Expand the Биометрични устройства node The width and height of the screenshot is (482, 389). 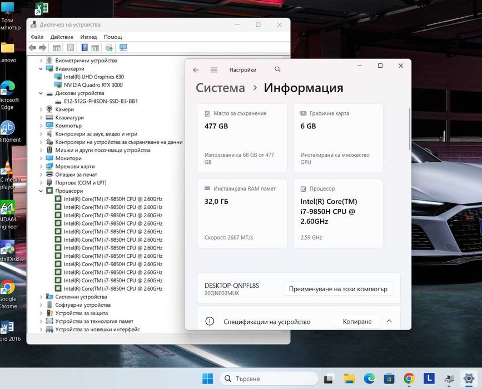(x=41, y=61)
